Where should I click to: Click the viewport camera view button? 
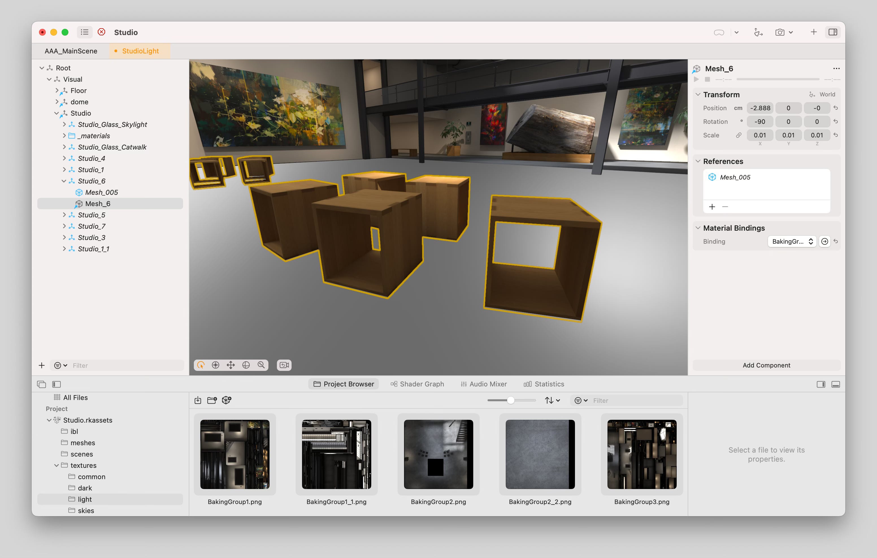point(284,365)
